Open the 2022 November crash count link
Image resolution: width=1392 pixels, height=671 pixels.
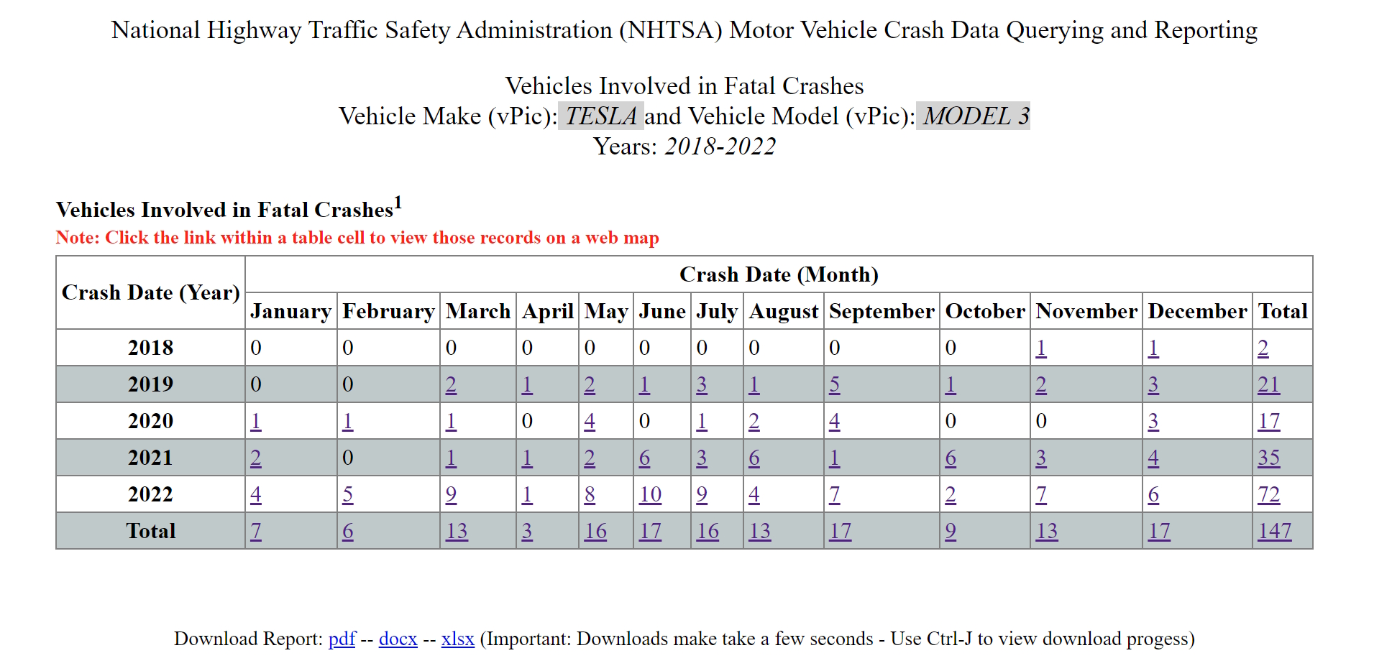click(1040, 494)
